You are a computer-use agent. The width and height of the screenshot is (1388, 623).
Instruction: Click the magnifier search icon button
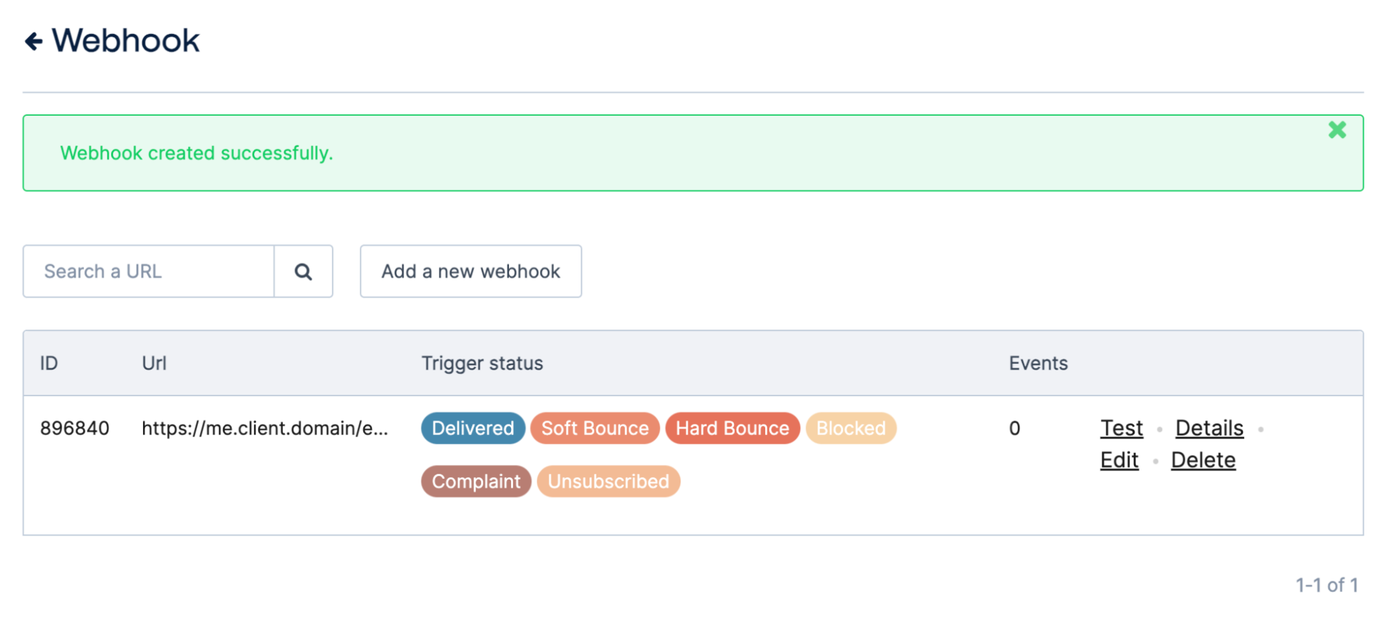pos(303,271)
